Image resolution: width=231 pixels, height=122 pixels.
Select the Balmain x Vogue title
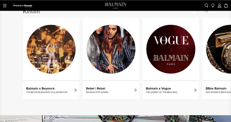pyautogui.click(x=158, y=89)
